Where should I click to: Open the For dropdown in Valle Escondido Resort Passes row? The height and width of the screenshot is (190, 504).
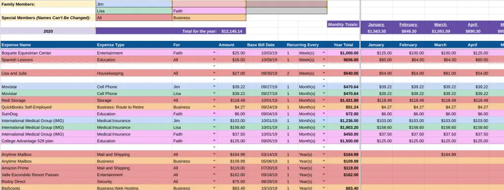pos(215,174)
